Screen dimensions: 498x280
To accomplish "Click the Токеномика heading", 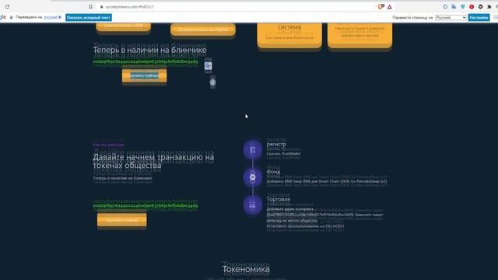I will pos(246,269).
